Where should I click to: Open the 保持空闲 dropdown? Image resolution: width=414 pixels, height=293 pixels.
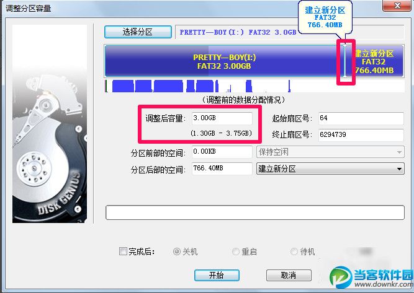330,152
